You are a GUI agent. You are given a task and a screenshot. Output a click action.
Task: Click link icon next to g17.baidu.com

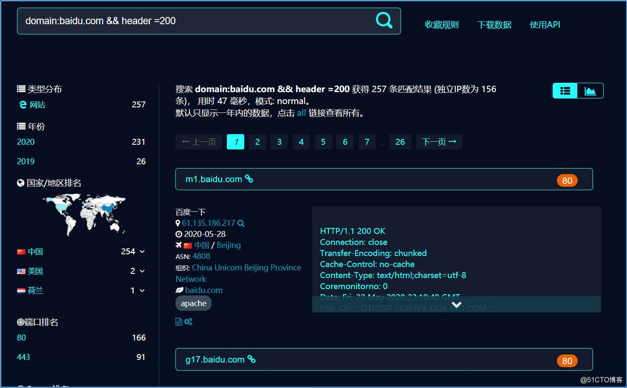coord(251,359)
